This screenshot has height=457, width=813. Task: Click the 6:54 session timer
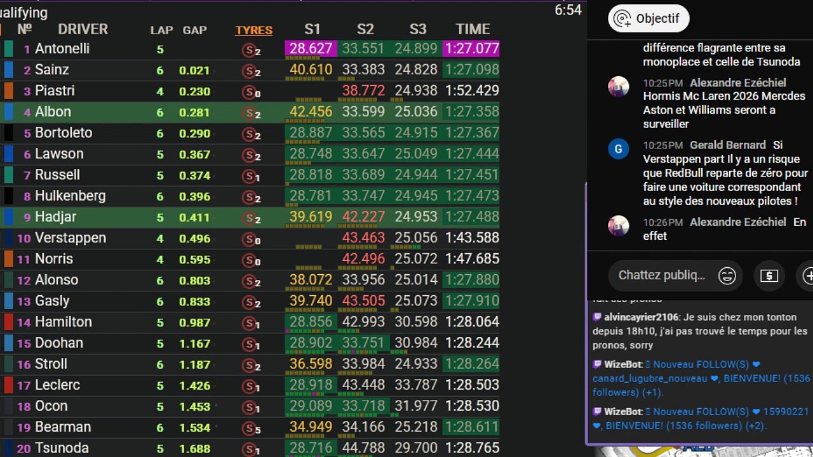(x=568, y=10)
